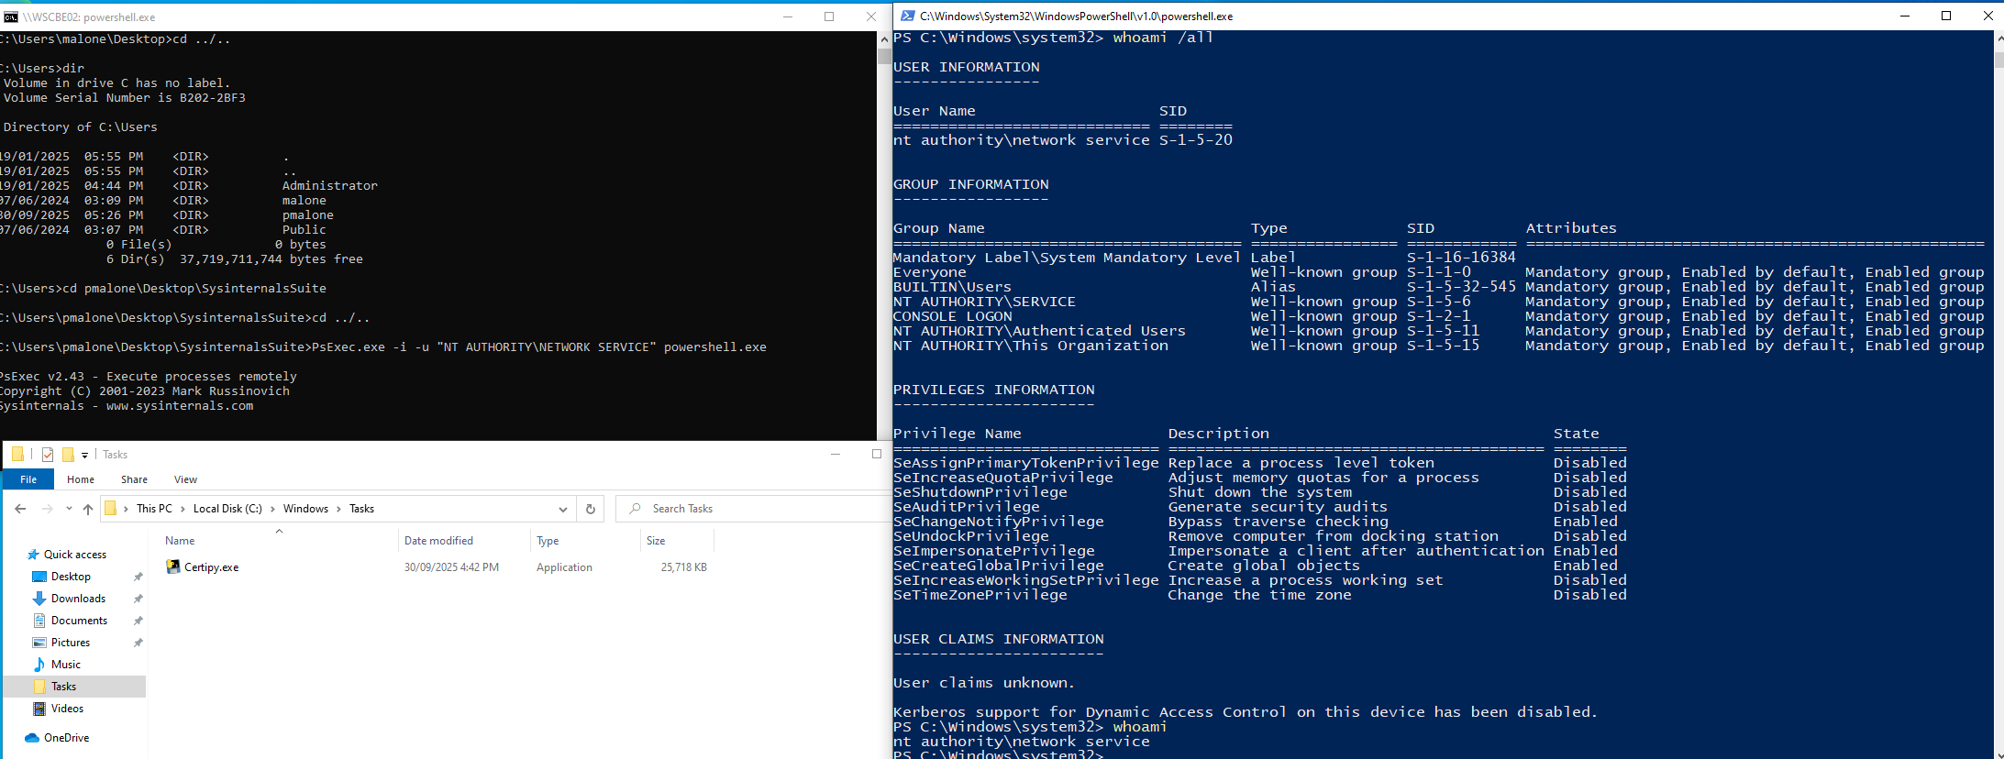The image size is (2004, 759).
Task: Click 'www.sysinternals.com' text in PsExec console
Action: coord(180,406)
